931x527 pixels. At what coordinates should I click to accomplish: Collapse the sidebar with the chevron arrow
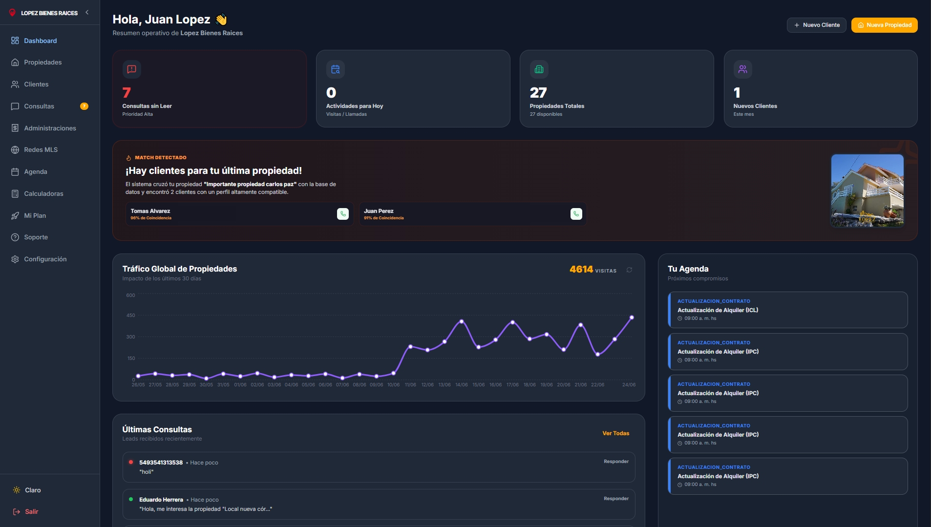pyautogui.click(x=87, y=12)
